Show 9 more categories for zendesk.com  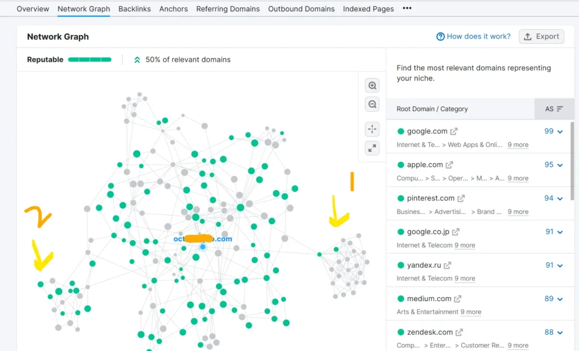(x=518, y=345)
